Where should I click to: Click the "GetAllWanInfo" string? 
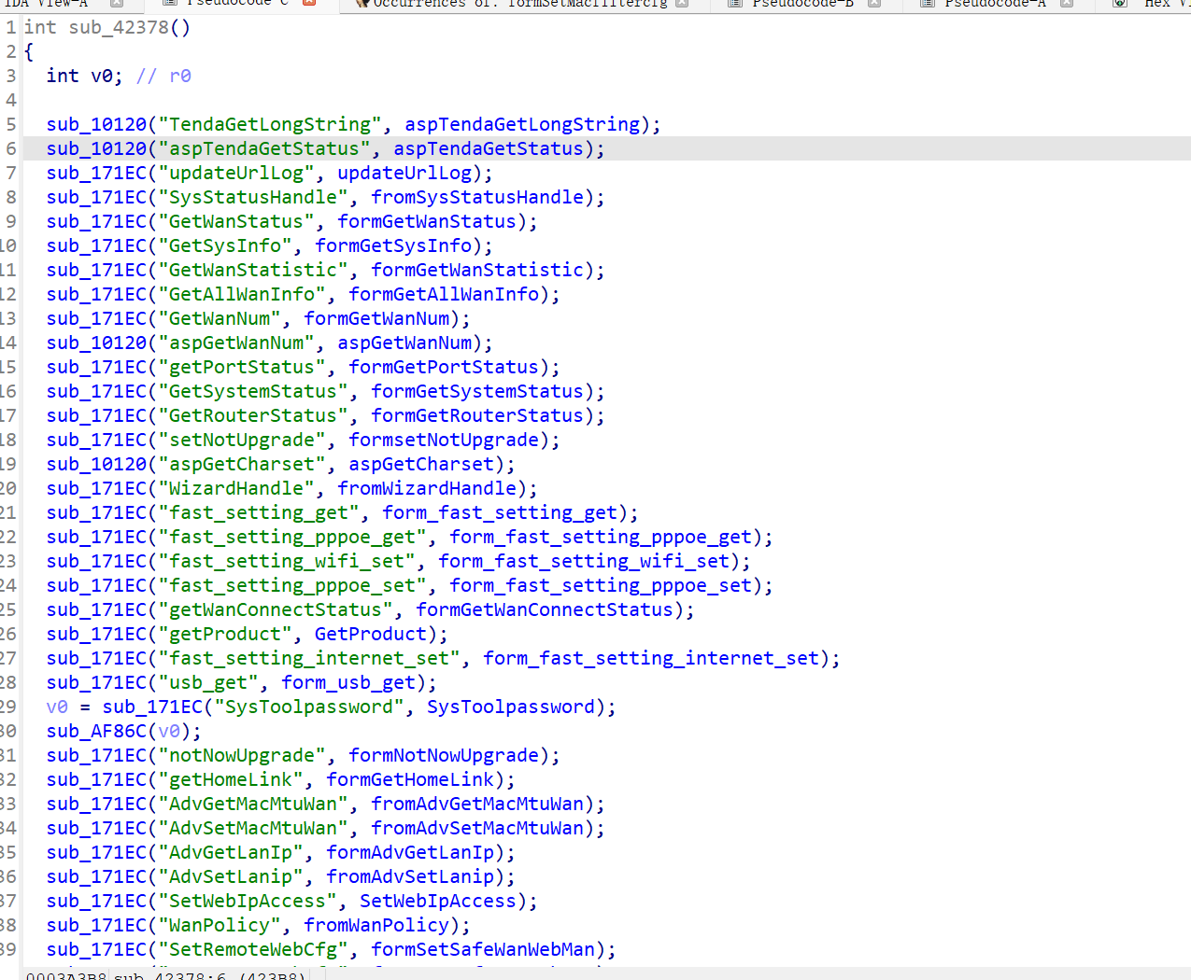tap(243, 294)
